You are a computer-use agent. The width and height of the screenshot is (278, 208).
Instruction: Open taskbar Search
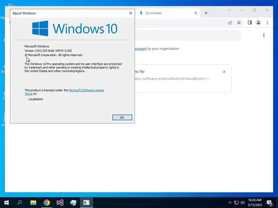coord(20,203)
